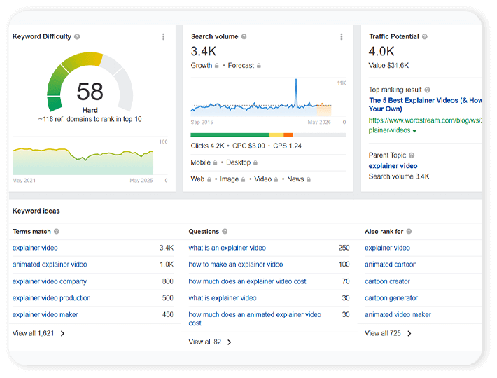Image resolution: width=497 pixels, height=378 pixels.
Task: Click help icon next to Terms match
Action: point(57,231)
